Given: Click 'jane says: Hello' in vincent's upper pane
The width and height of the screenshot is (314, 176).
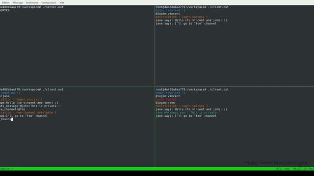Looking at the screenshot, I should coord(191,20).
